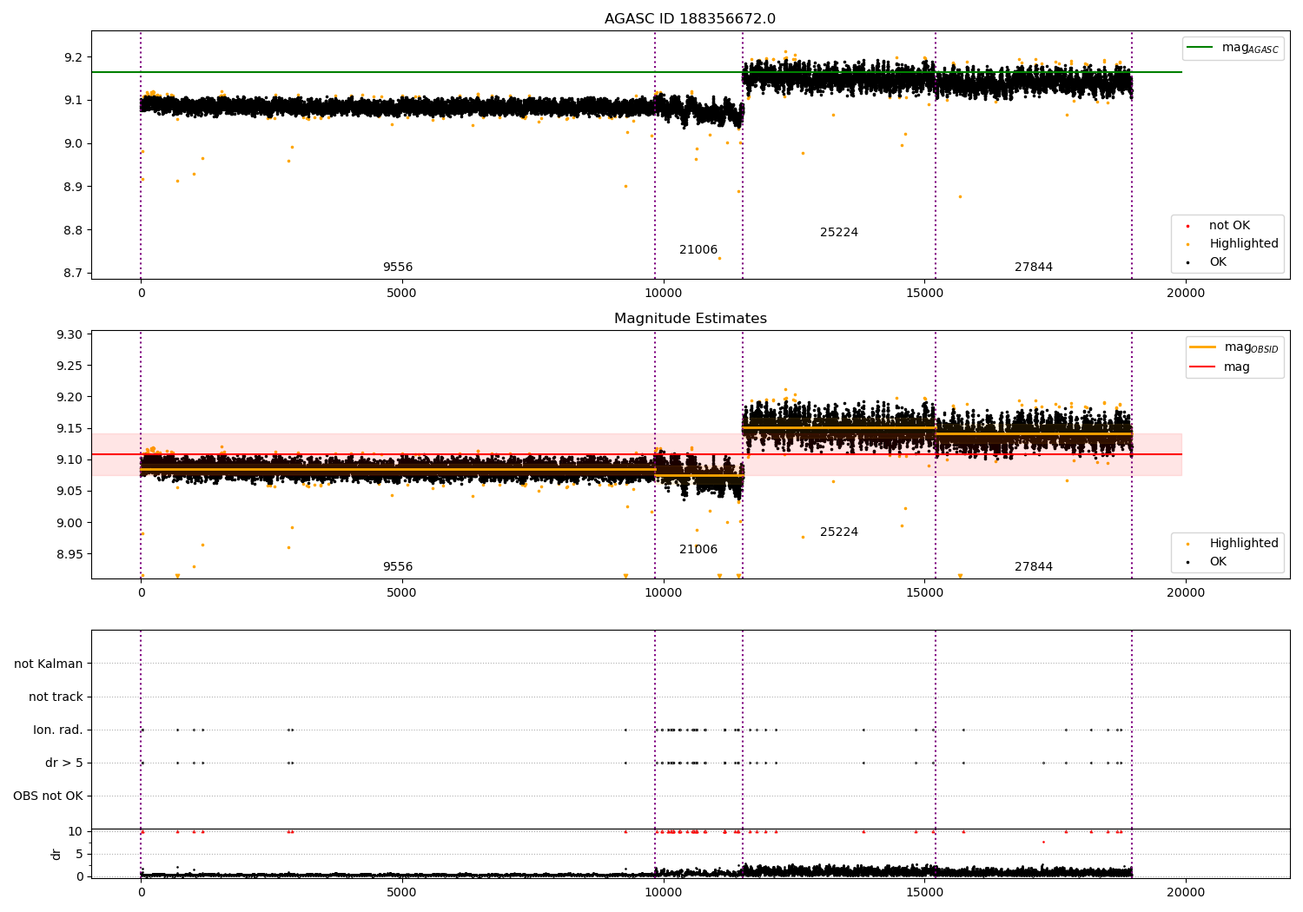The image size is (1303, 912).
Task: Click the 5 tick on the dr axis
Action: click(79, 854)
